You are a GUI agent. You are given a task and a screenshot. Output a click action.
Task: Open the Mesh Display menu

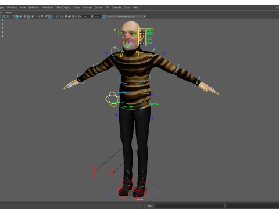[63, 8]
